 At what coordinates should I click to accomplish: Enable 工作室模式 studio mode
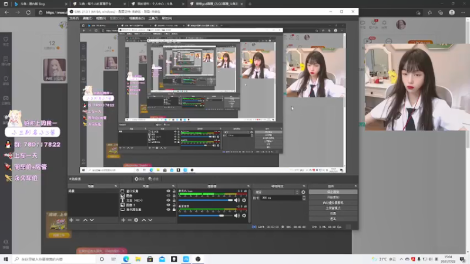pos(333,208)
